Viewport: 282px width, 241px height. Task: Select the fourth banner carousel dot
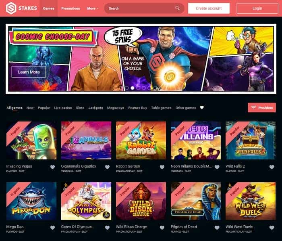pos(138,88)
